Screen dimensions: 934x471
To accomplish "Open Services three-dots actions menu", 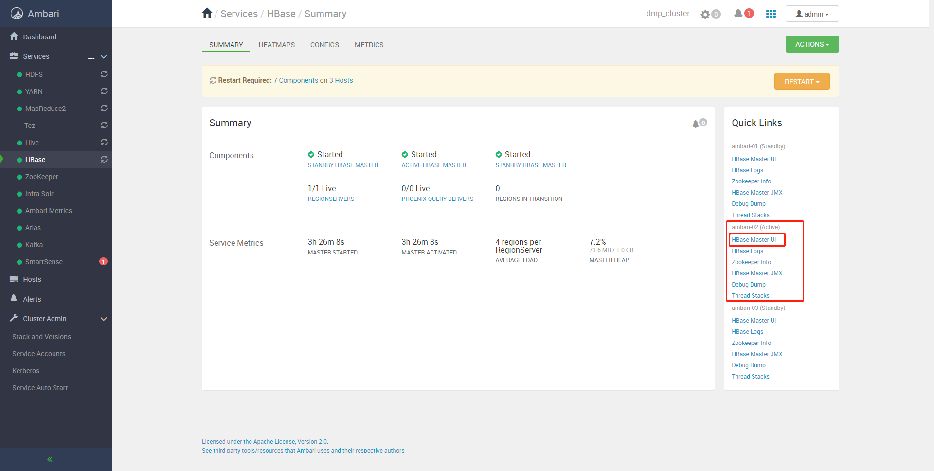I will pos(91,57).
